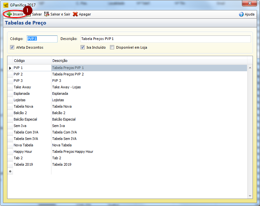
Task: Click the red X Apagar icon
Action: click(x=75, y=14)
